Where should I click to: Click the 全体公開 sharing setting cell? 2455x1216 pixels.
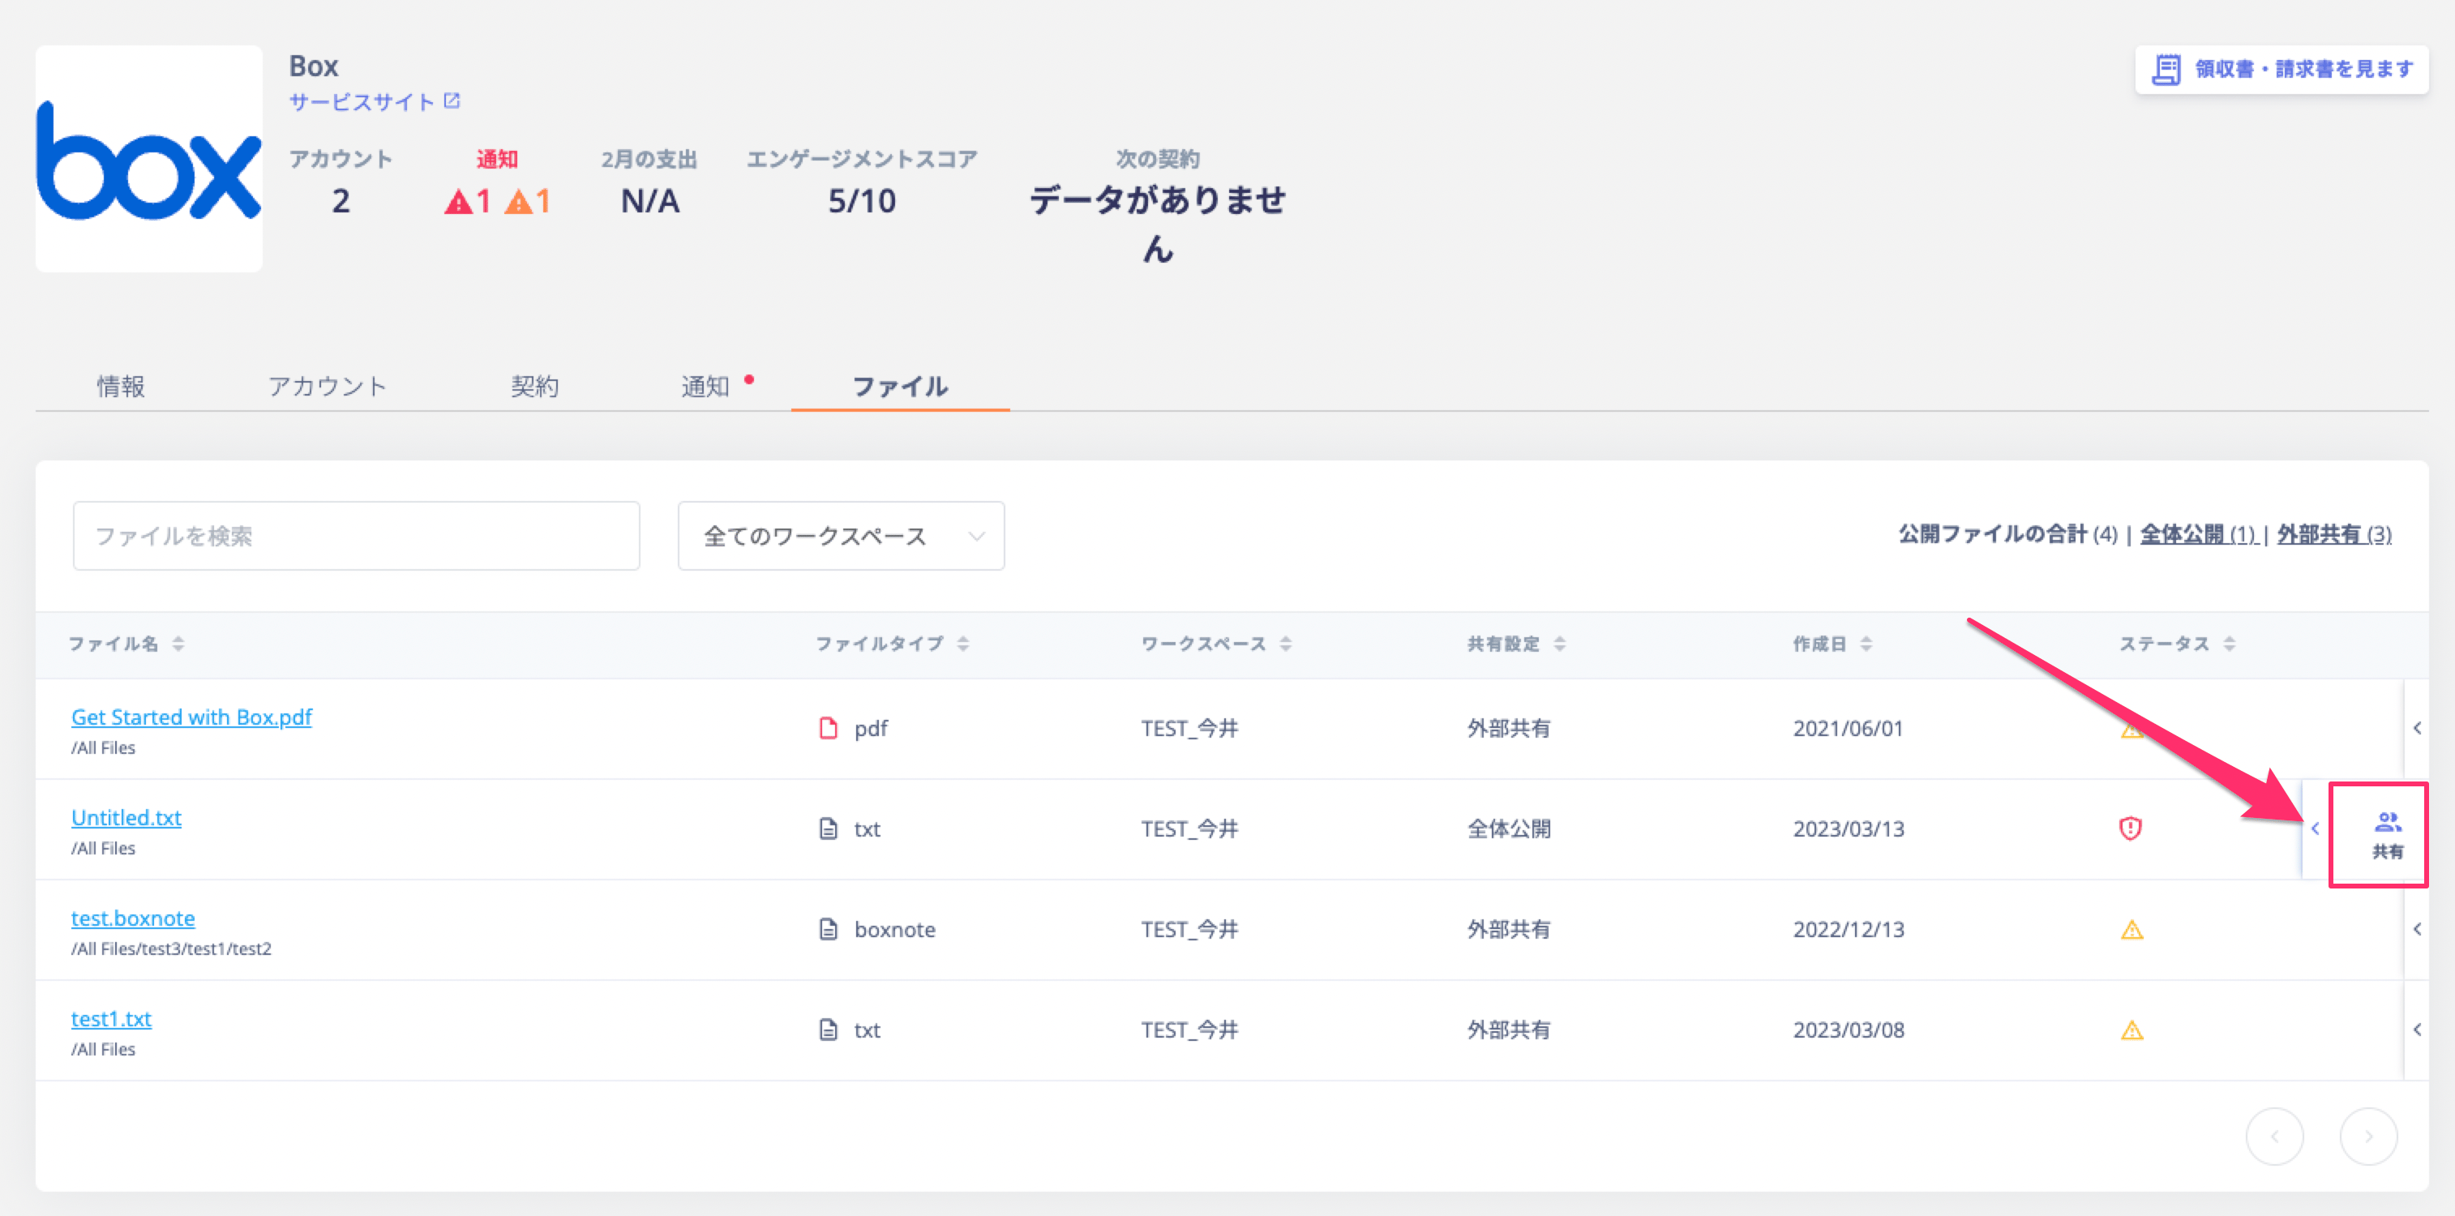(1509, 829)
